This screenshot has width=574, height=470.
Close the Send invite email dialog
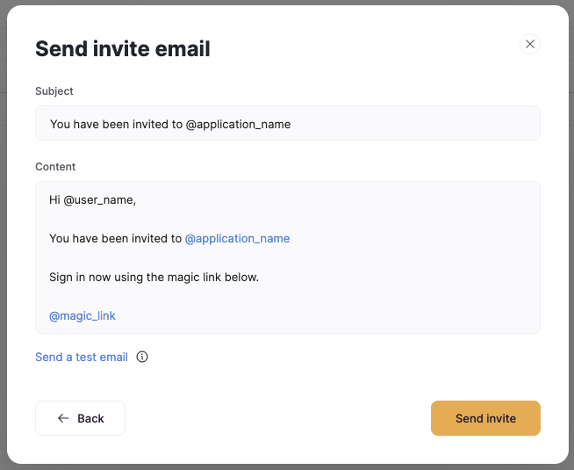tap(530, 44)
